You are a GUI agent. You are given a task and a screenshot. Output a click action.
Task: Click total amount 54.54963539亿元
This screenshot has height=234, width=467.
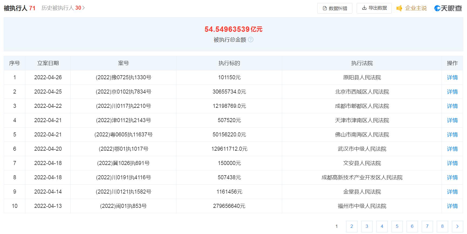(233, 29)
